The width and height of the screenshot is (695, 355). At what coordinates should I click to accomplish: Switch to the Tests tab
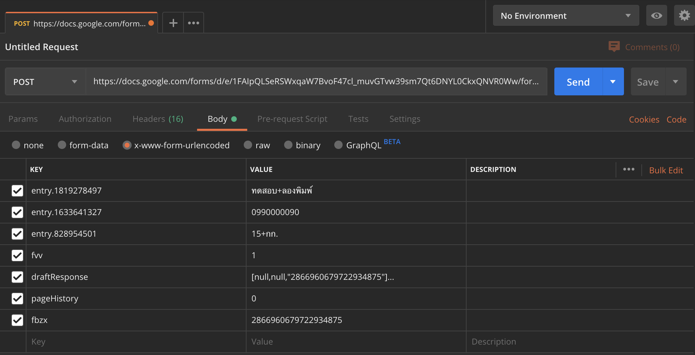click(x=358, y=119)
